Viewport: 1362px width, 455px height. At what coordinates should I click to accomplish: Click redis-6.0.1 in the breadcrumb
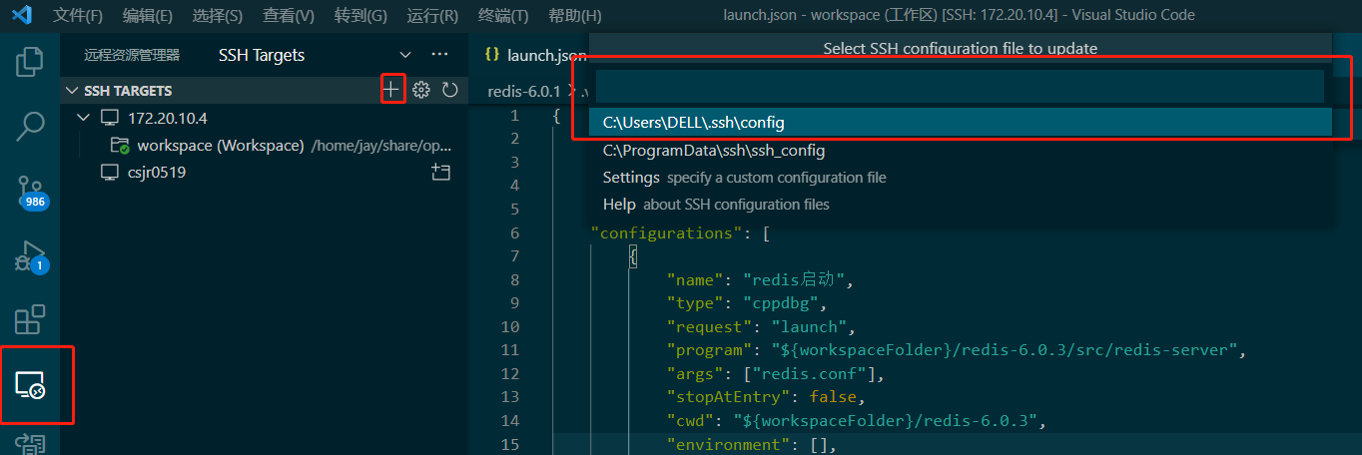[x=524, y=91]
